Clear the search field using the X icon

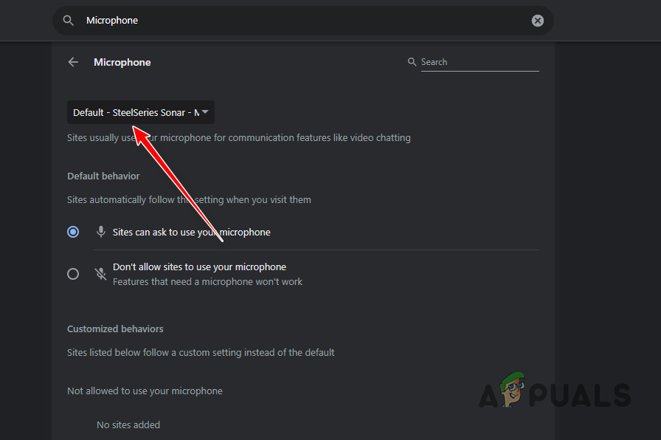pos(537,20)
